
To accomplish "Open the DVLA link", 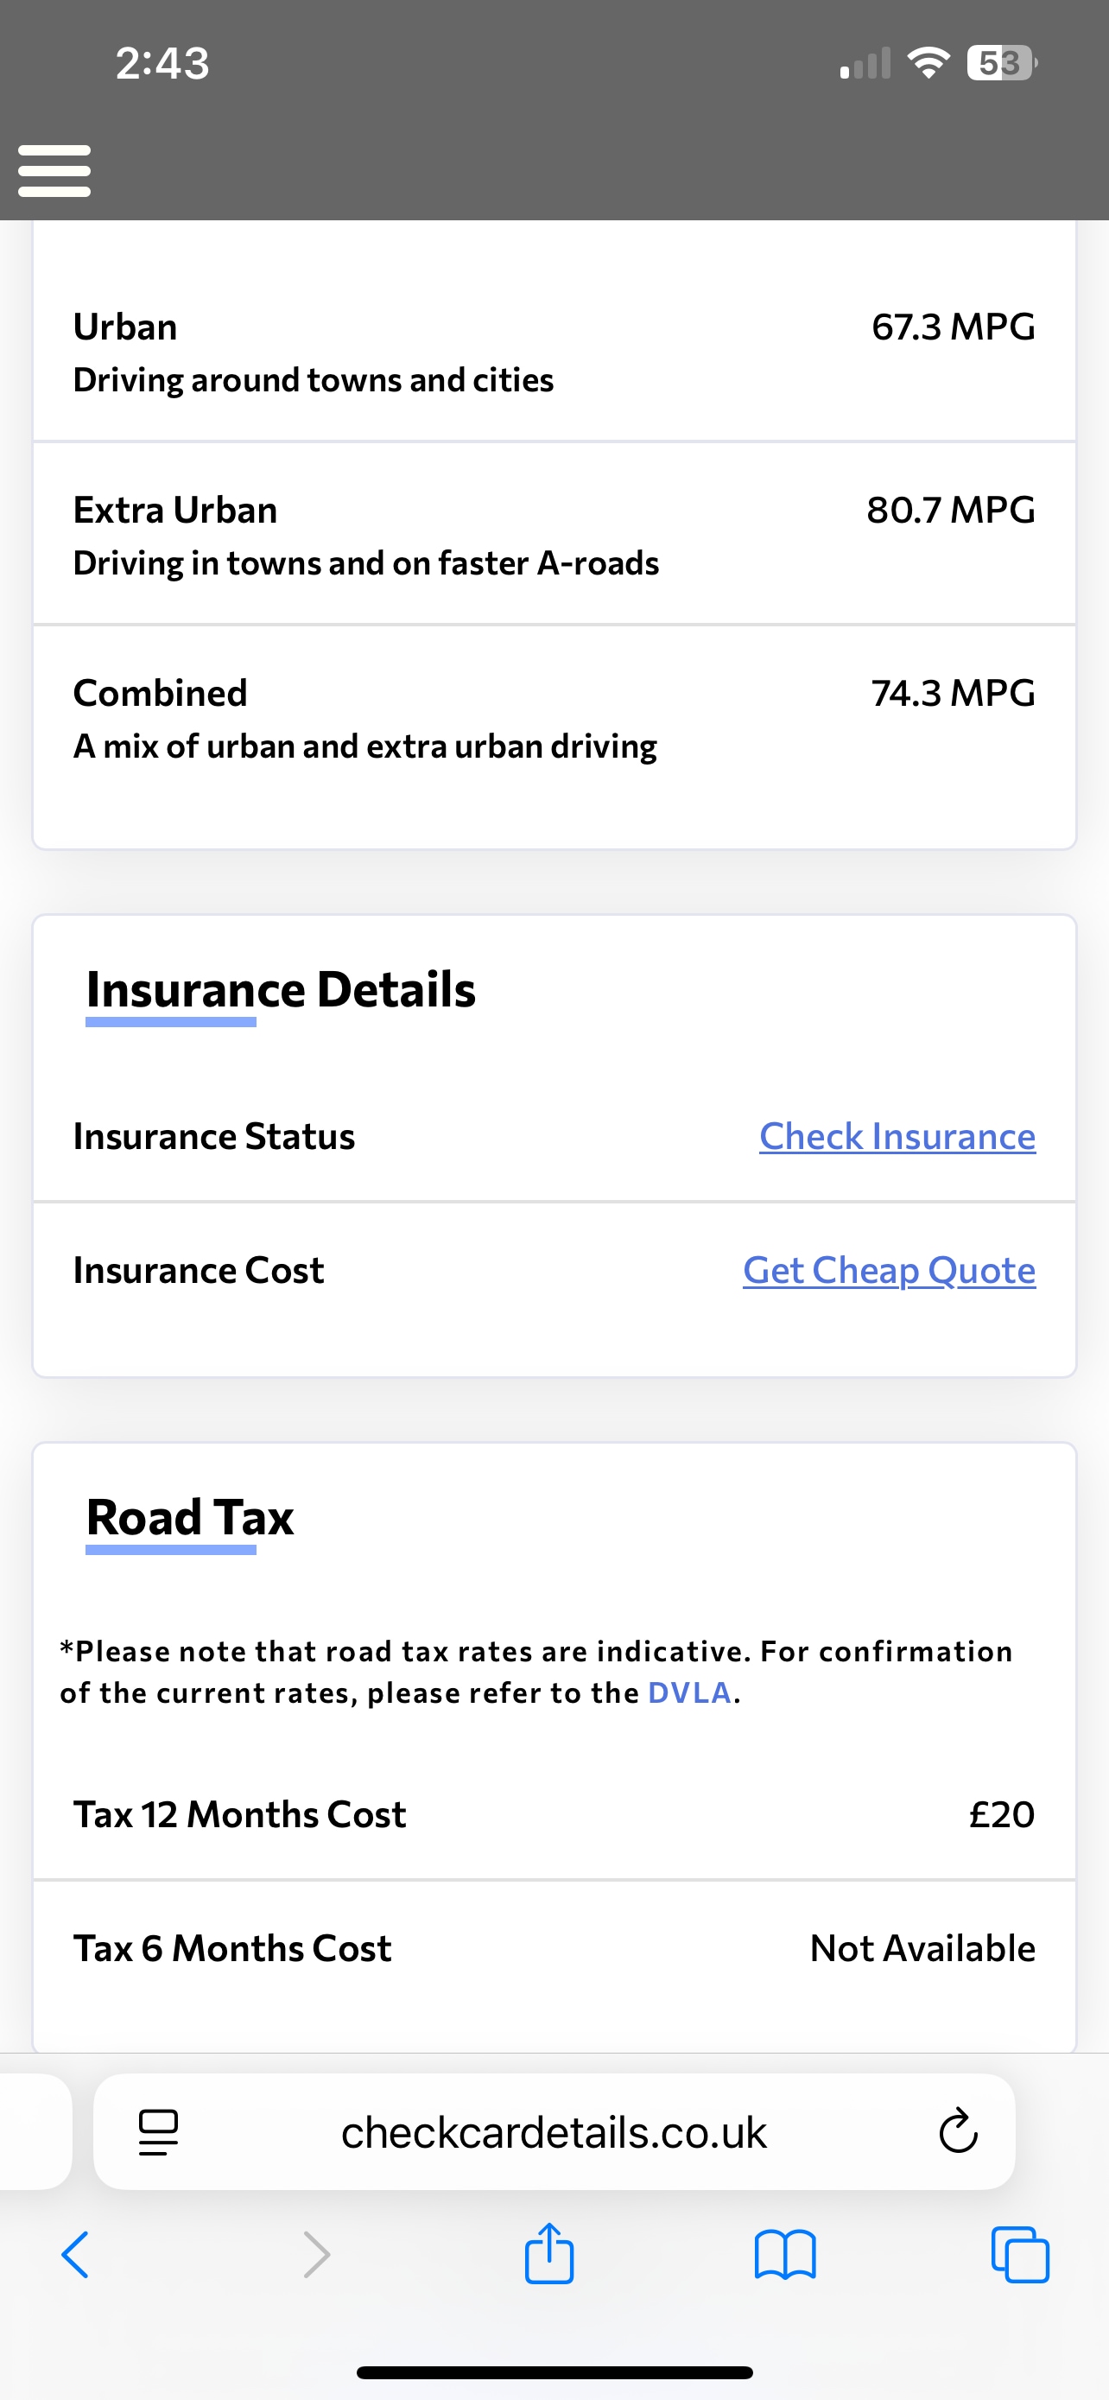I will 689,1692.
